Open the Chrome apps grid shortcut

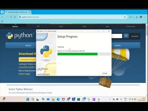[2, 21]
